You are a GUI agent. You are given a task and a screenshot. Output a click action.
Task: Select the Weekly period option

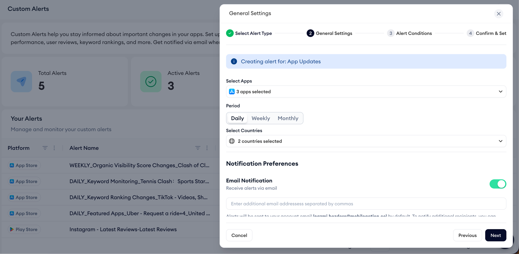click(261, 118)
